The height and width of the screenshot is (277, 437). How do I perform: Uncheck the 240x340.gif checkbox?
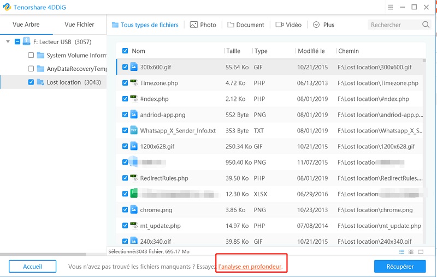125,241
